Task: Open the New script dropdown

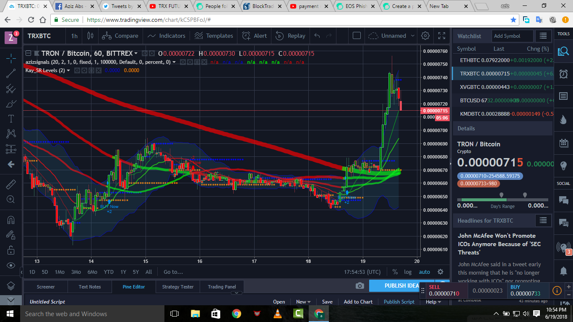Action: point(303,301)
